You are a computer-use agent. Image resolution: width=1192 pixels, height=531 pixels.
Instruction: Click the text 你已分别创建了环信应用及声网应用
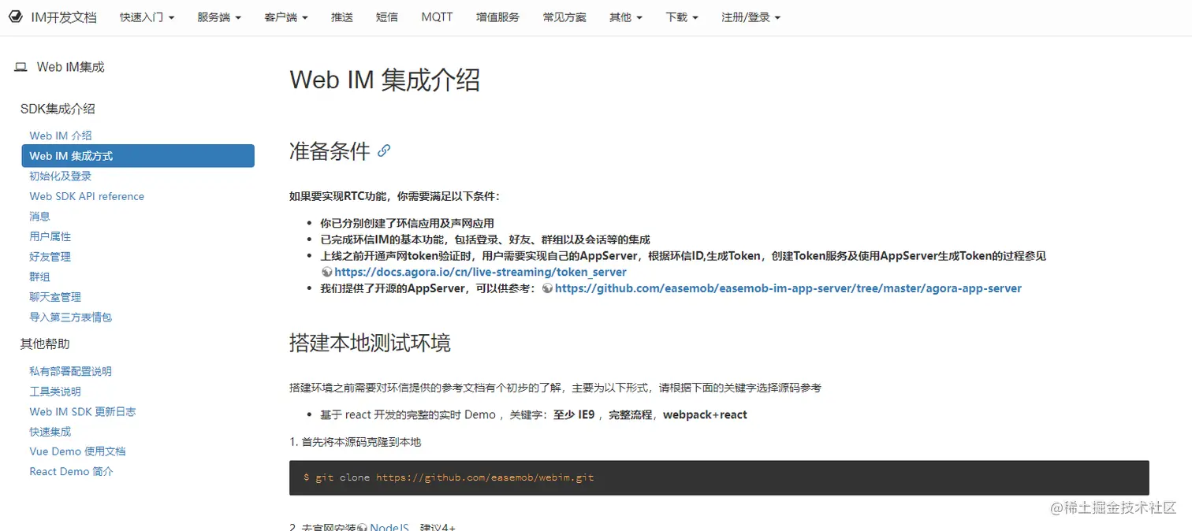[x=407, y=223]
